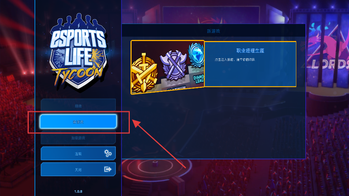Click the 新游戏 panel header title
The height and width of the screenshot is (196, 349).
(213, 31)
